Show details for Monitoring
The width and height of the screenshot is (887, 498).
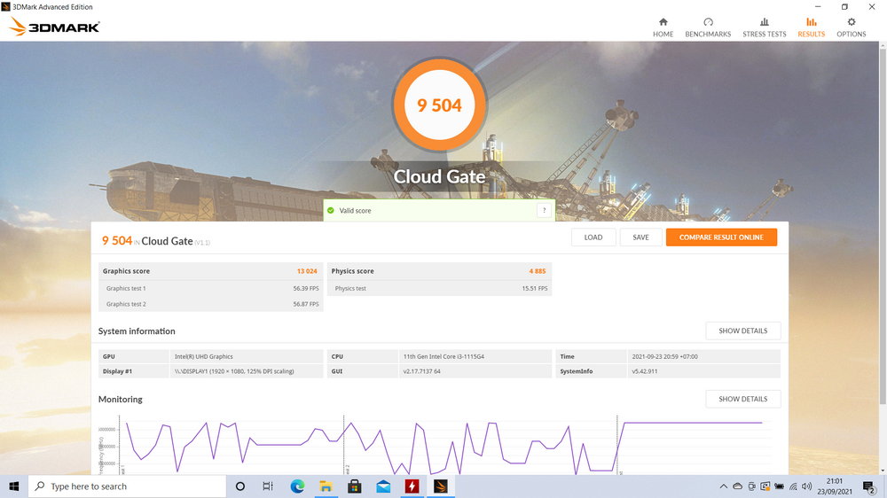click(x=742, y=399)
